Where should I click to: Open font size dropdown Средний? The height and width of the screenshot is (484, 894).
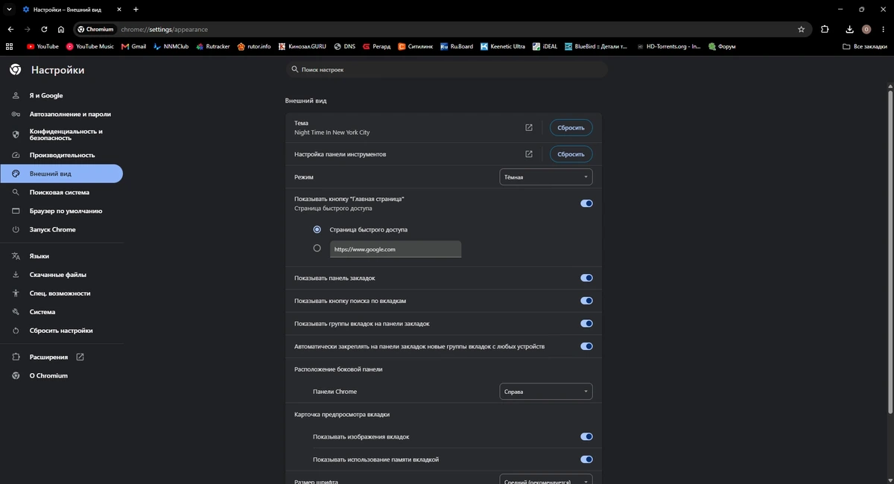[x=546, y=479]
